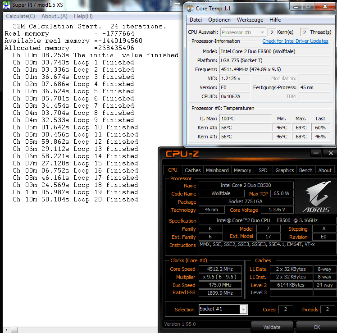Follow the Check for Intel Driver Updates link

coord(295,41)
